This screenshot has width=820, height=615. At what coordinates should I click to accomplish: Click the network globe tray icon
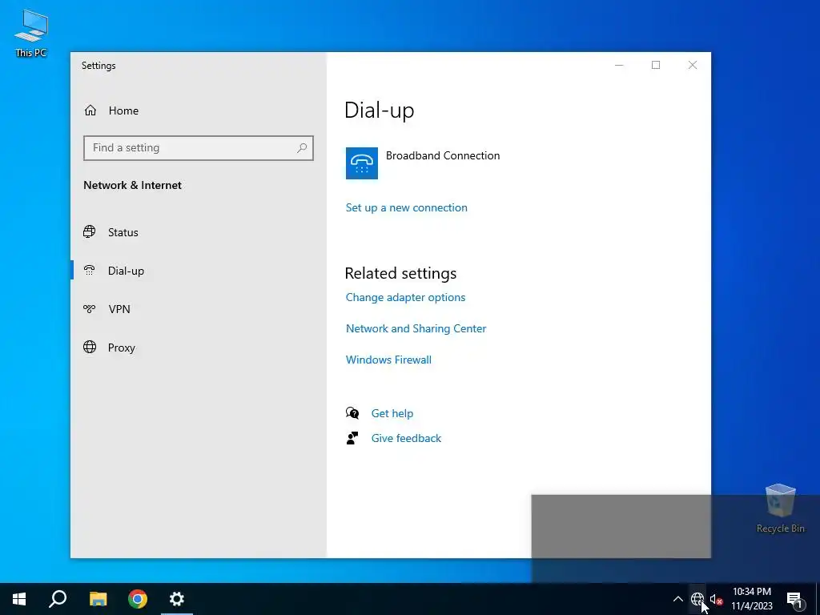tap(697, 599)
